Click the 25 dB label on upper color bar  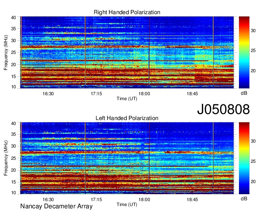(x=253, y=50)
